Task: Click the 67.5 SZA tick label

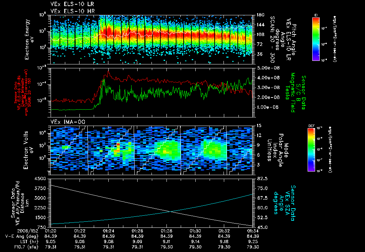Action: click(x=262, y=198)
